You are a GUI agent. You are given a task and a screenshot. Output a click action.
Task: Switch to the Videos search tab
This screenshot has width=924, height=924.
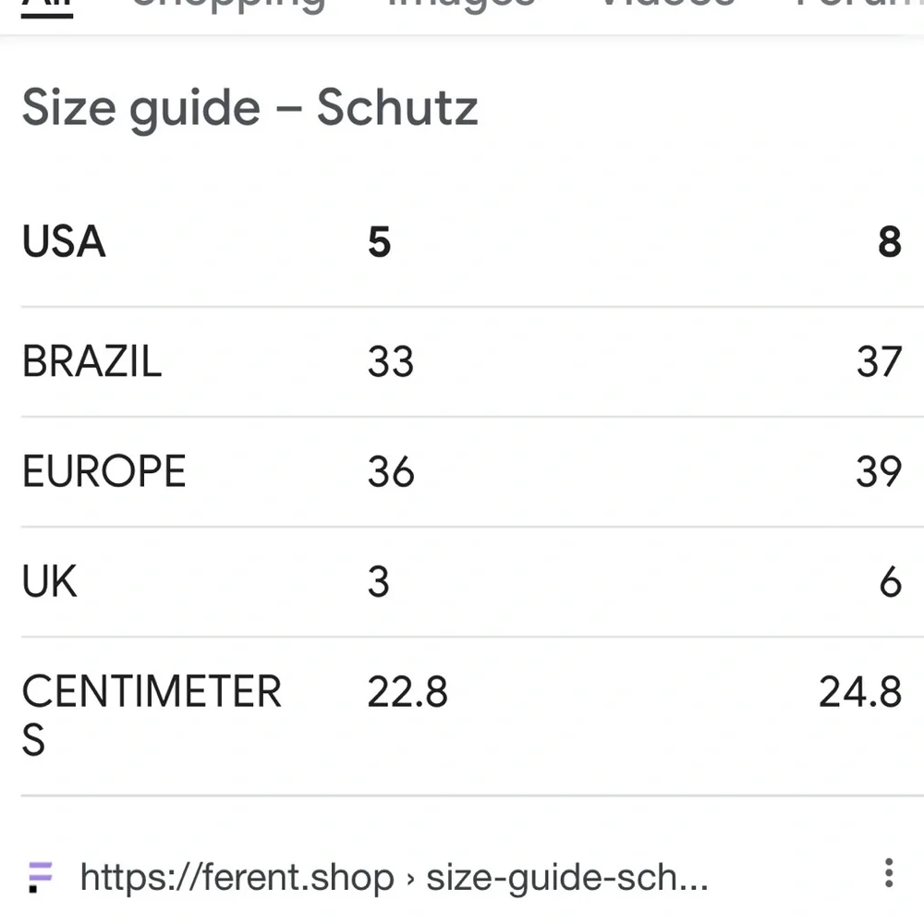666,5
